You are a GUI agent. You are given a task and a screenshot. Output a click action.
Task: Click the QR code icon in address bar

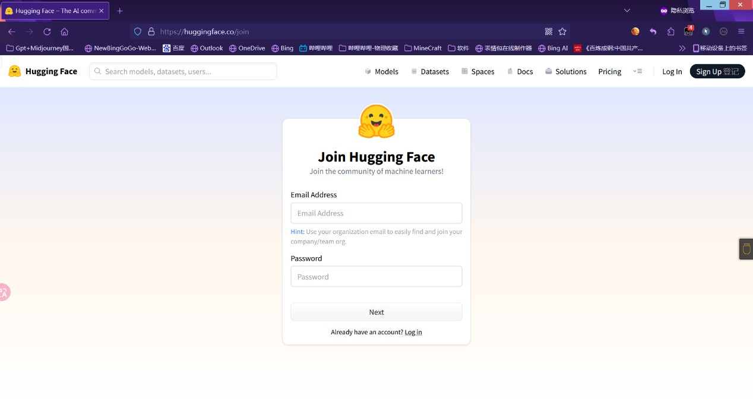[549, 31]
